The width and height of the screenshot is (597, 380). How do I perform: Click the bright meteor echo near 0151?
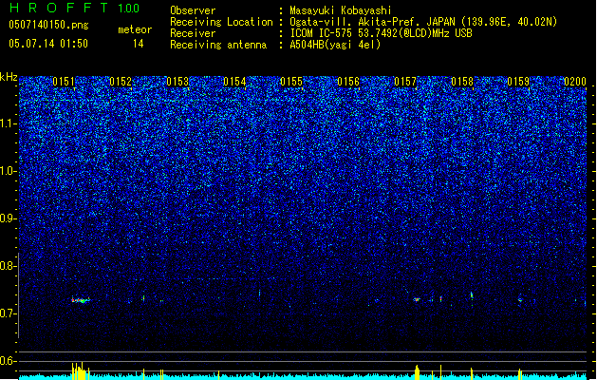[x=81, y=300]
